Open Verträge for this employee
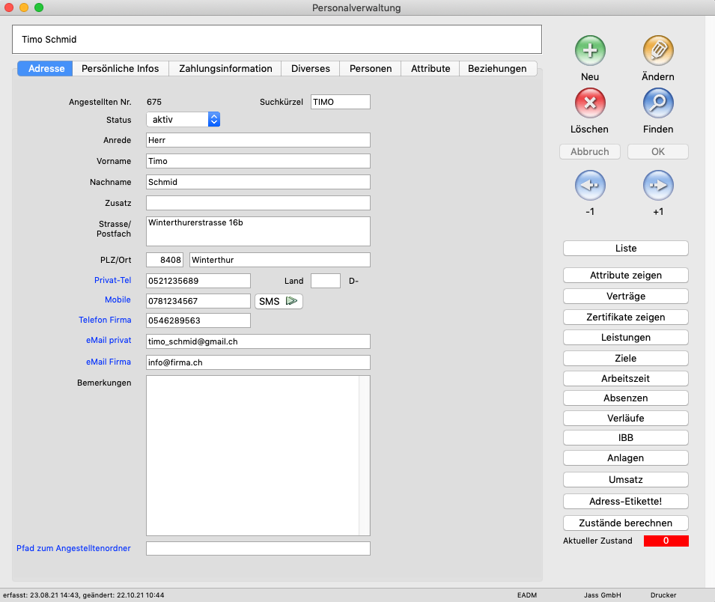The width and height of the screenshot is (715, 602). click(625, 296)
